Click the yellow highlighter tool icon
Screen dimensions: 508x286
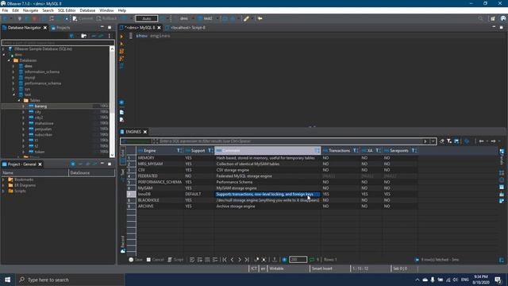[247, 18]
